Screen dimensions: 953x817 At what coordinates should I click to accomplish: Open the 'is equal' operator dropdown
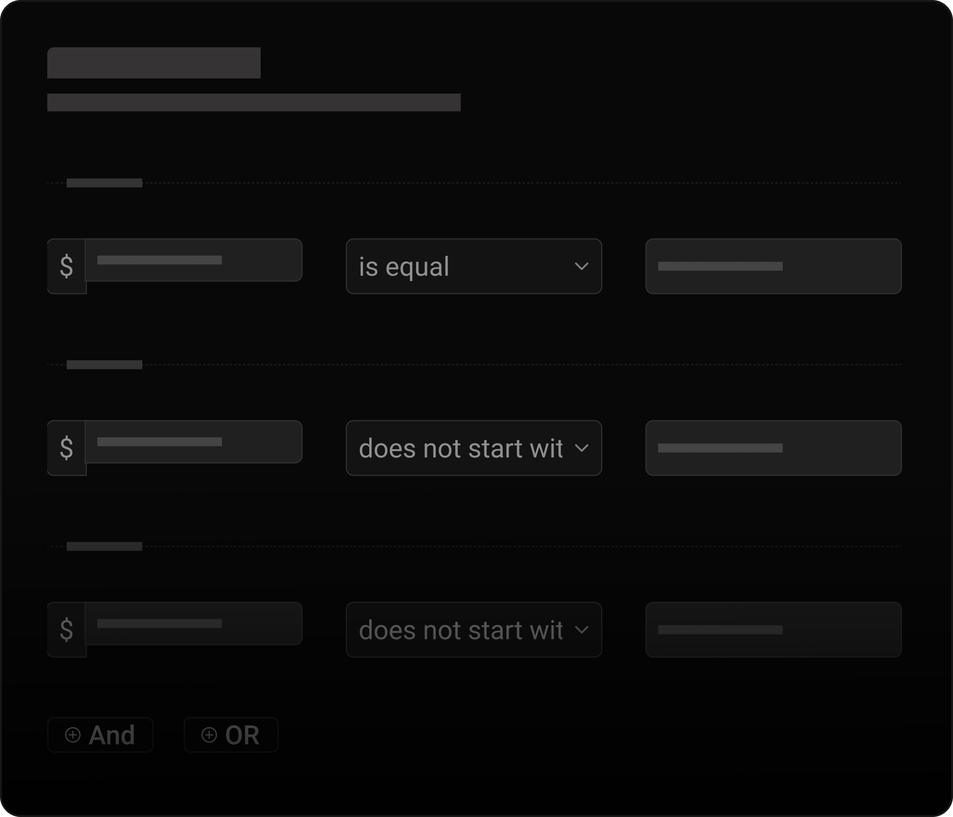click(x=474, y=266)
